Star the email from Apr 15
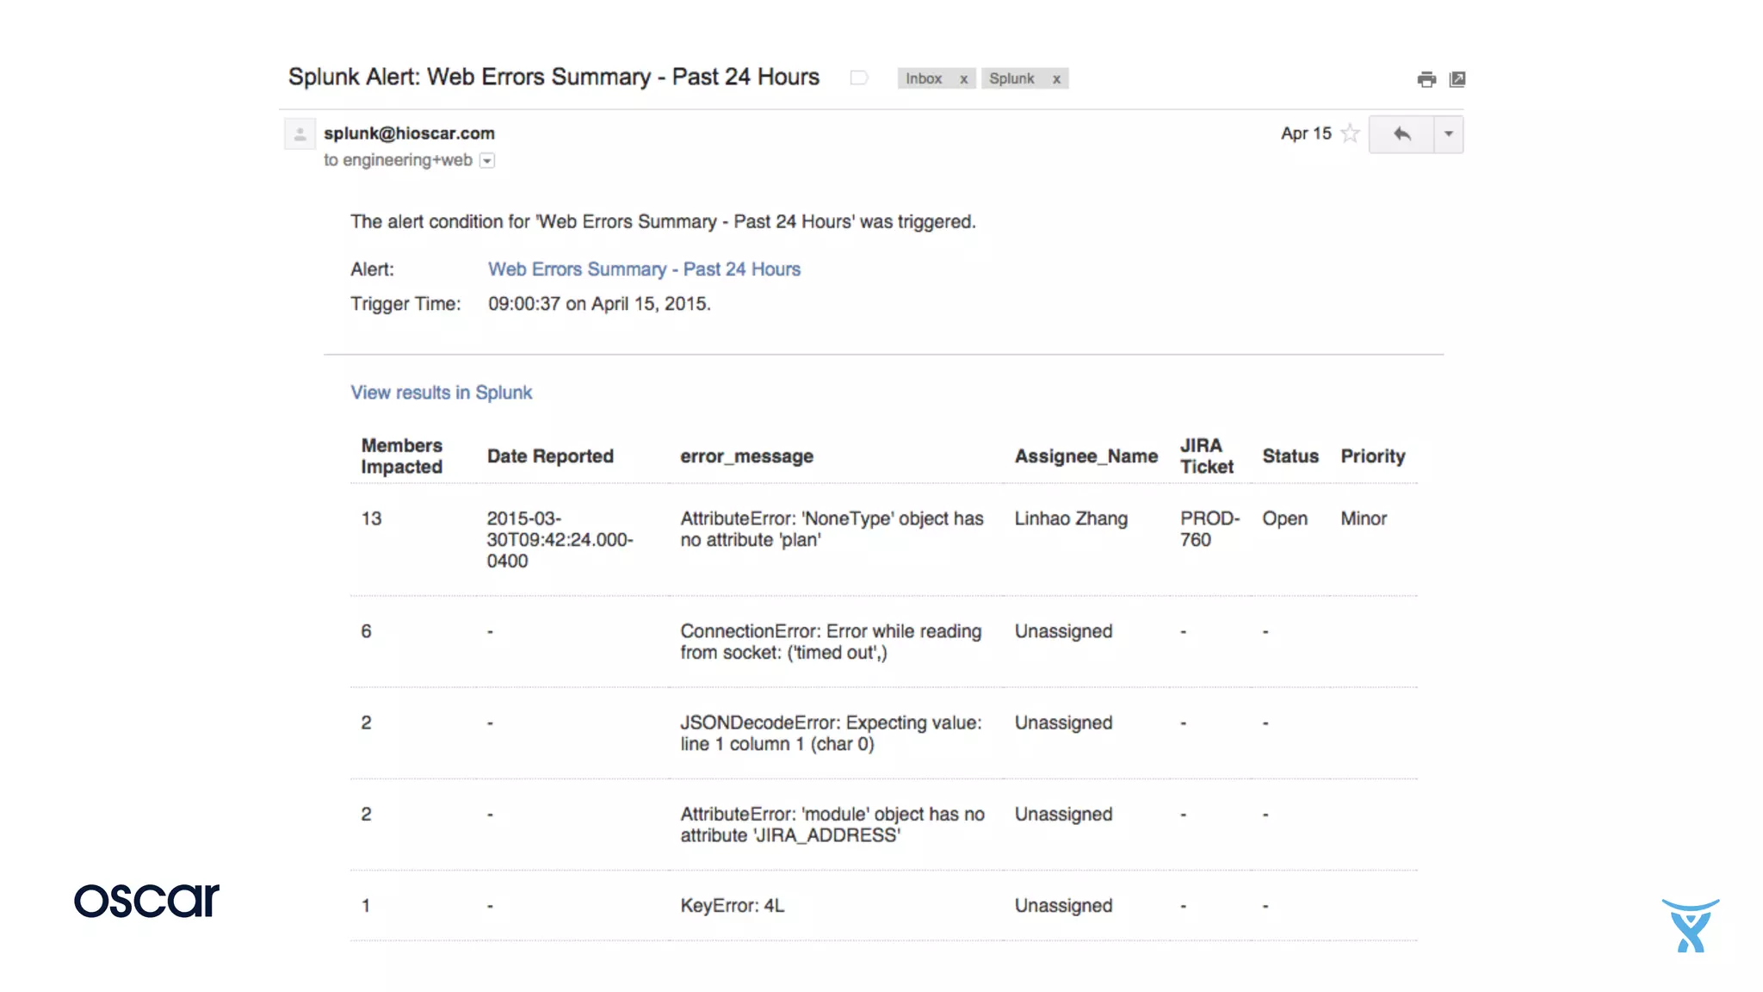Screen dimensions: 1763x992 [x=1350, y=133]
